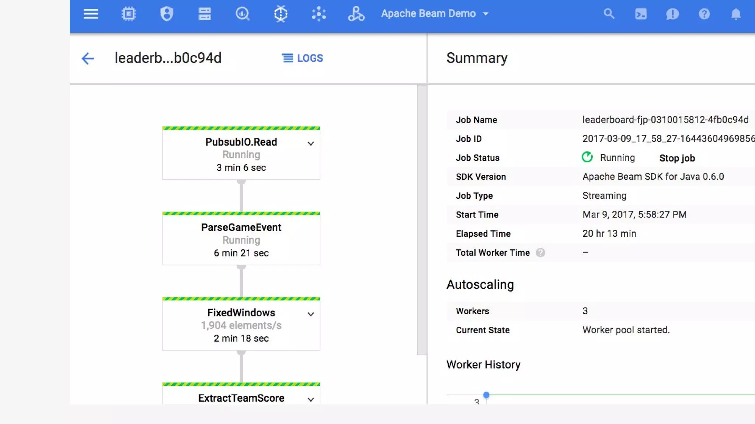Click the Dataflow pipeline icon in header
Image resolution: width=755 pixels, height=424 pixels.
[x=281, y=14]
